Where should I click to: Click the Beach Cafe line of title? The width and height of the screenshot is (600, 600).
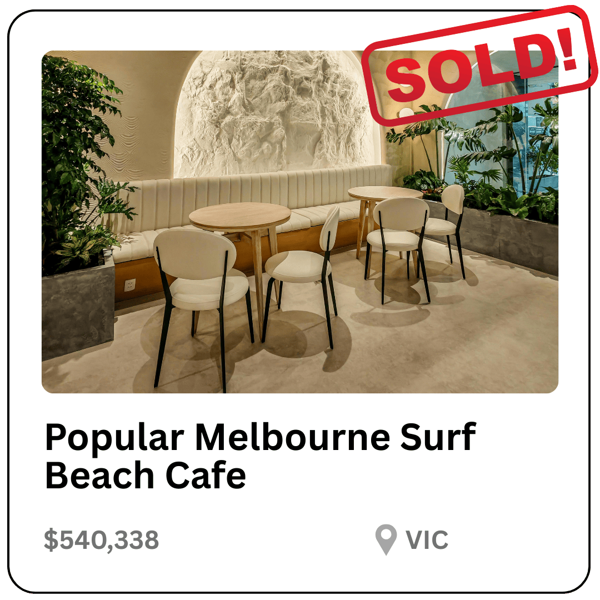[146, 475]
